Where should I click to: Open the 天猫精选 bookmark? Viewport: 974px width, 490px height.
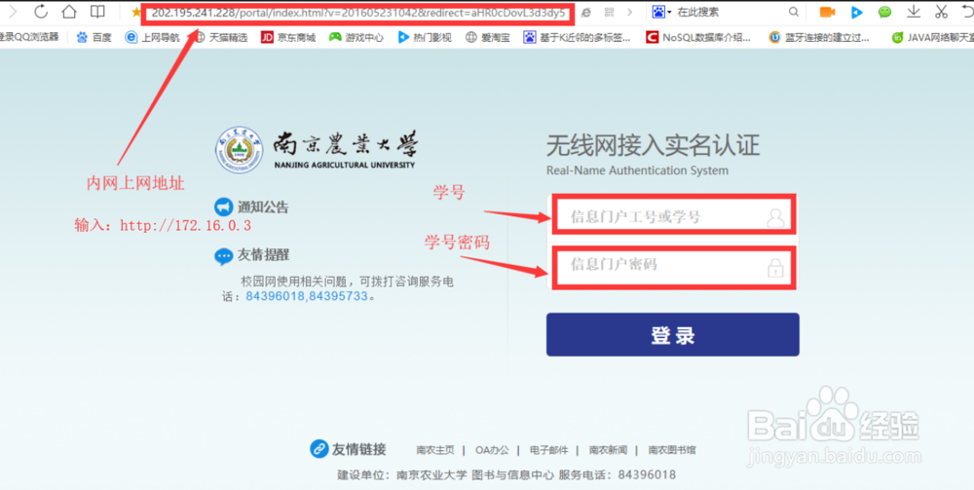(x=221, y=37)
